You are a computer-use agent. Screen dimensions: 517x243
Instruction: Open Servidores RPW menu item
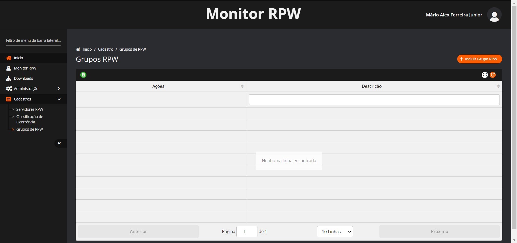point(30,109)
